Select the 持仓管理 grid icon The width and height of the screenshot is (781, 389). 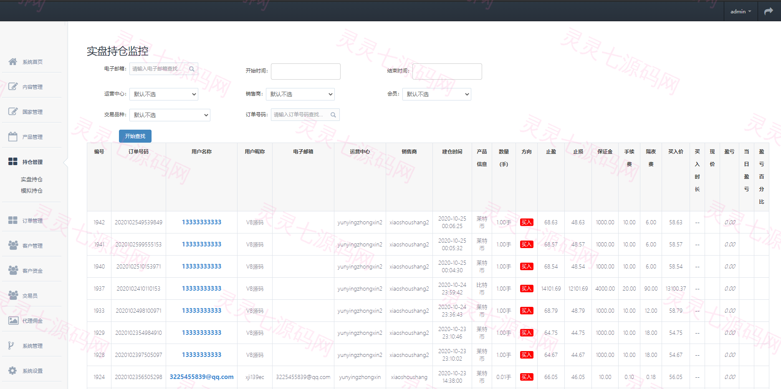13,161
